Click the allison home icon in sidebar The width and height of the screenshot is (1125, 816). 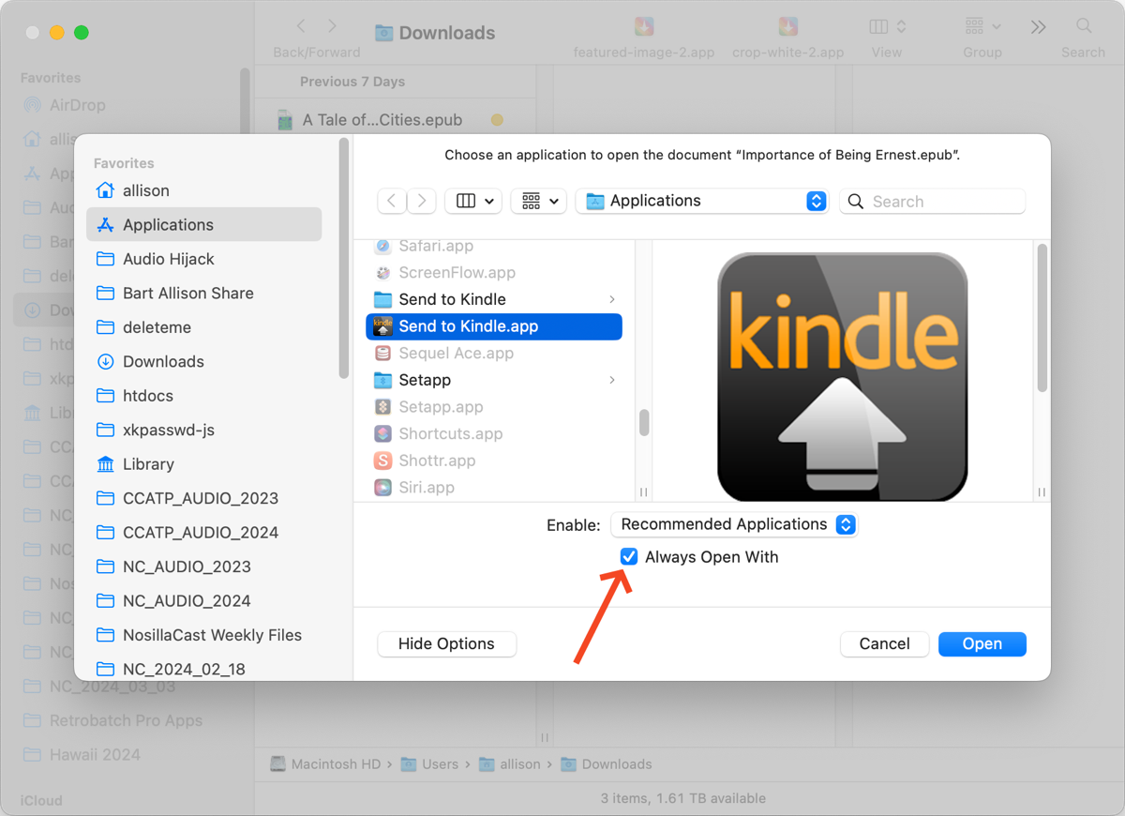point(106,190)
